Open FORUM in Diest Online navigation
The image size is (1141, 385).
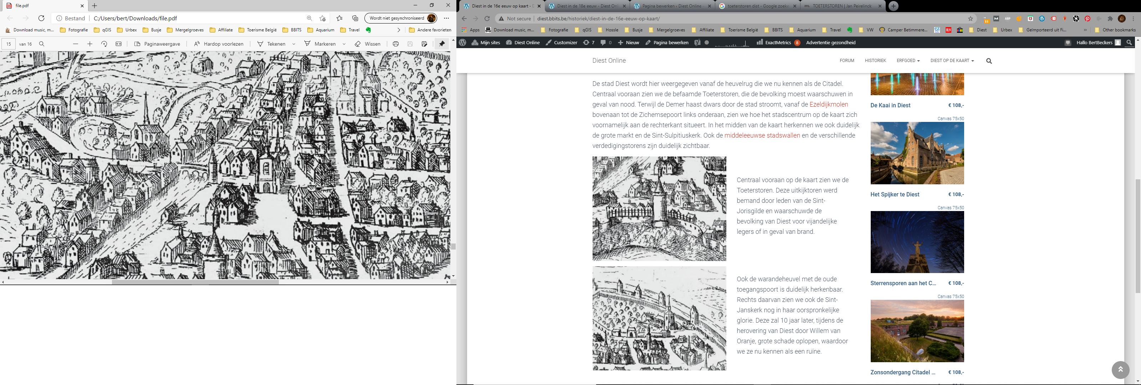(847, 61)
